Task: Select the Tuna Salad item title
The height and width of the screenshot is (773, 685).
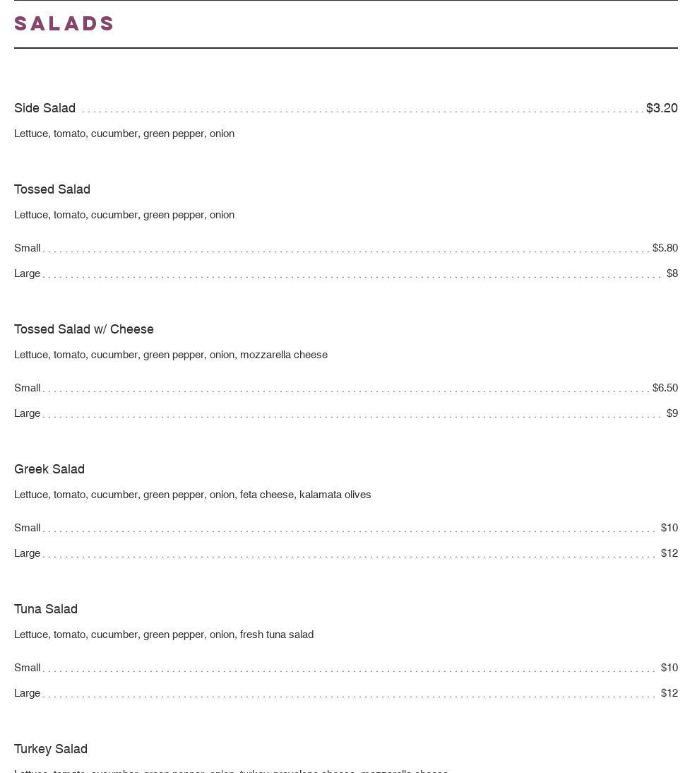Action: (46, 609)
